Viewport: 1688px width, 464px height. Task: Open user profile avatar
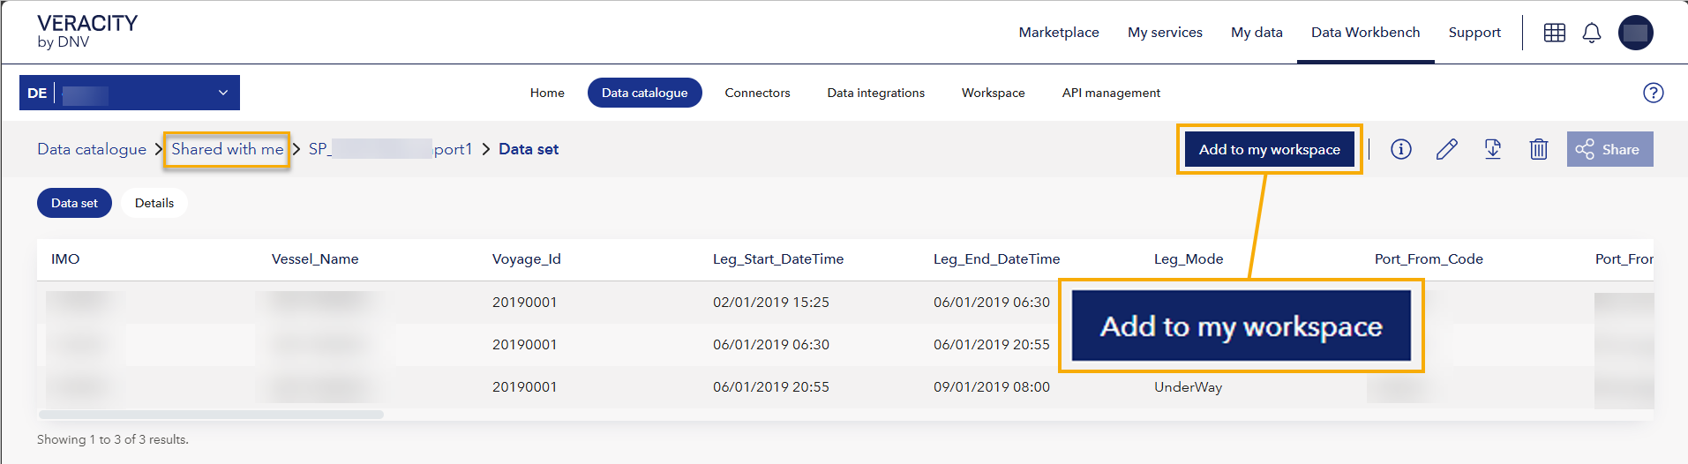[x=1635, y=33]
